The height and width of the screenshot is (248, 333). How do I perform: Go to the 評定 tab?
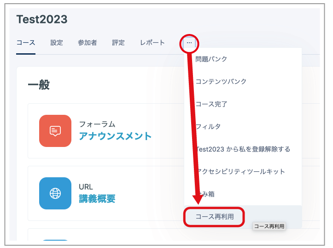(x=118, y=43)
